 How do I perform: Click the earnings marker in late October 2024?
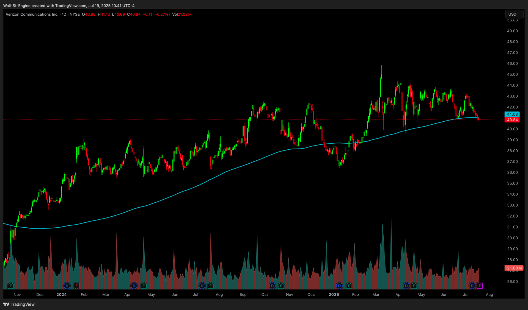281,286
